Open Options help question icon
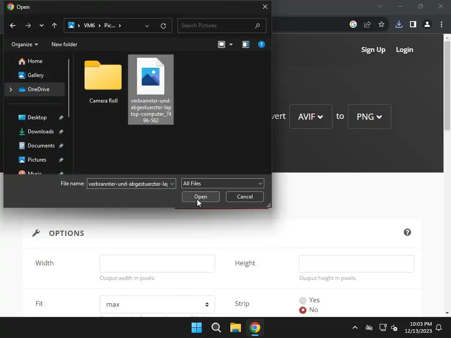This screenshot has width=451, height=338. point(407,232)
